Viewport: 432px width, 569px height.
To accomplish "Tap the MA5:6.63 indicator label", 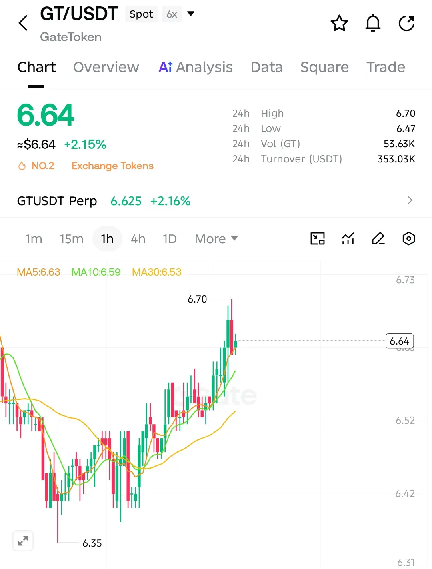I will point(38,272).
